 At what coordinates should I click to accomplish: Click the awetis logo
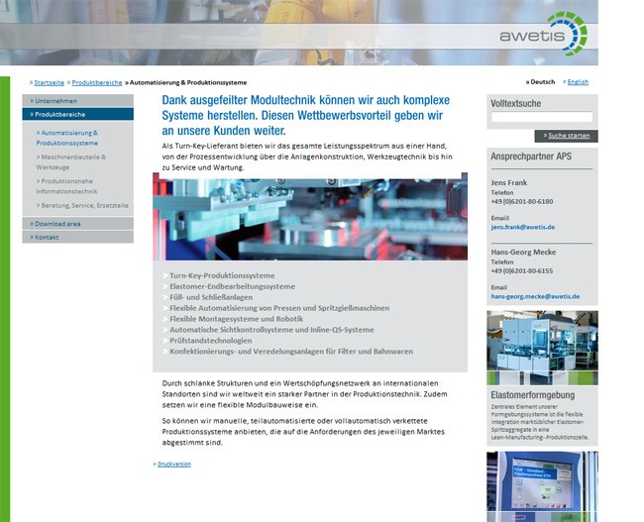[543, 34]
